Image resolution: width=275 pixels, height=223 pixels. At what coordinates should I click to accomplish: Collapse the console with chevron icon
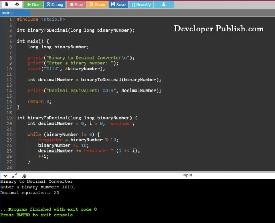6,175
